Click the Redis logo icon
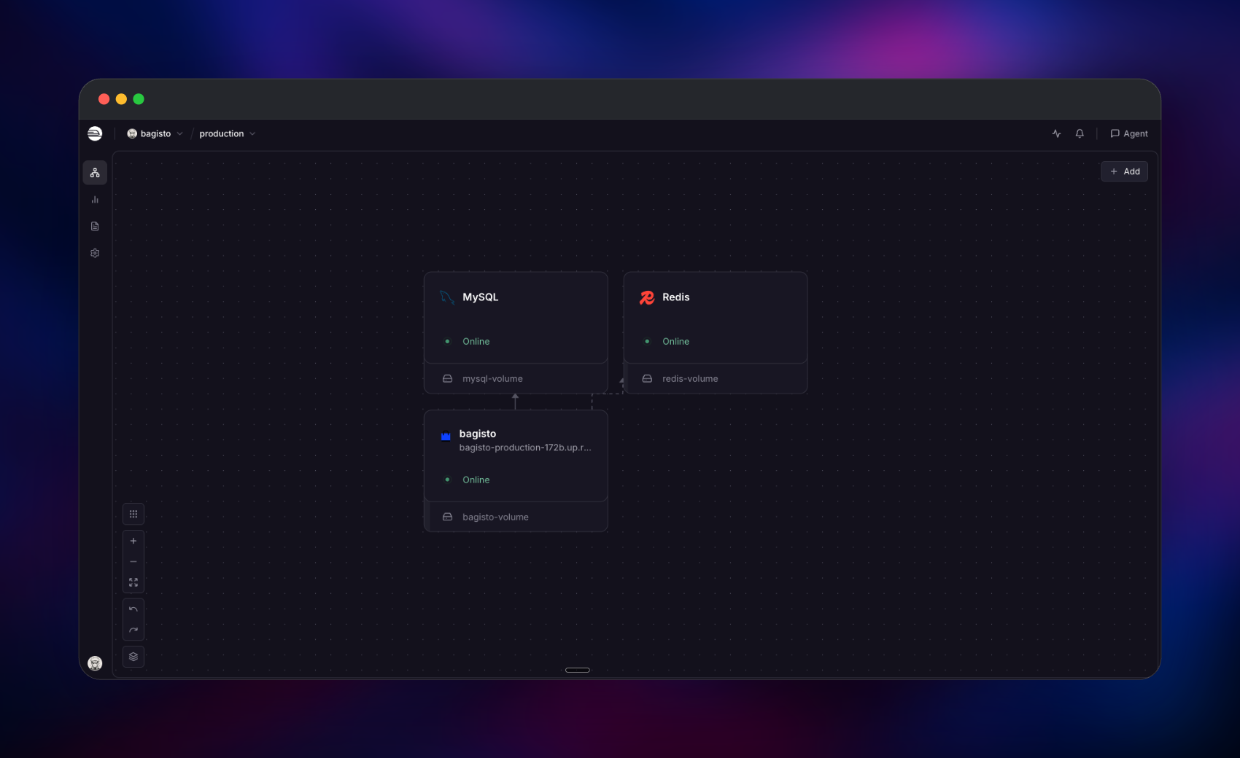Screen dimensions: 1240x758 click(x=647, y=297)
